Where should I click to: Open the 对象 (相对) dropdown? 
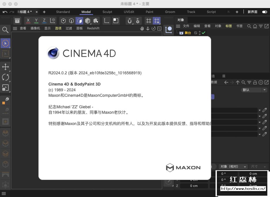(x=233, y=166)
